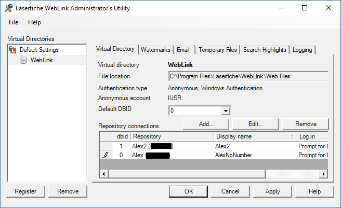
Task: Click Remove below the Virtual Directories list
Action: pos(68,191)
